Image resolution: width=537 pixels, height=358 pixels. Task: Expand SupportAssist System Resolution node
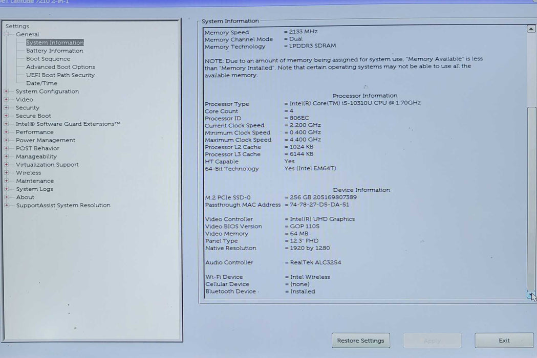pyautogui.click(x=6, y=206)
